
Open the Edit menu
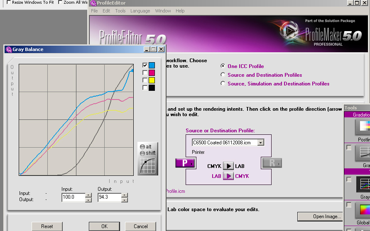point(106,11)
